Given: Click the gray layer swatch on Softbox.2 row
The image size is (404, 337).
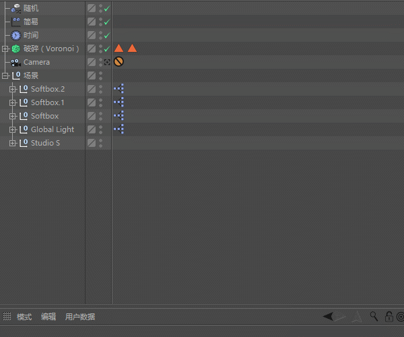Looking at the screenshot, I should [92, 89].
